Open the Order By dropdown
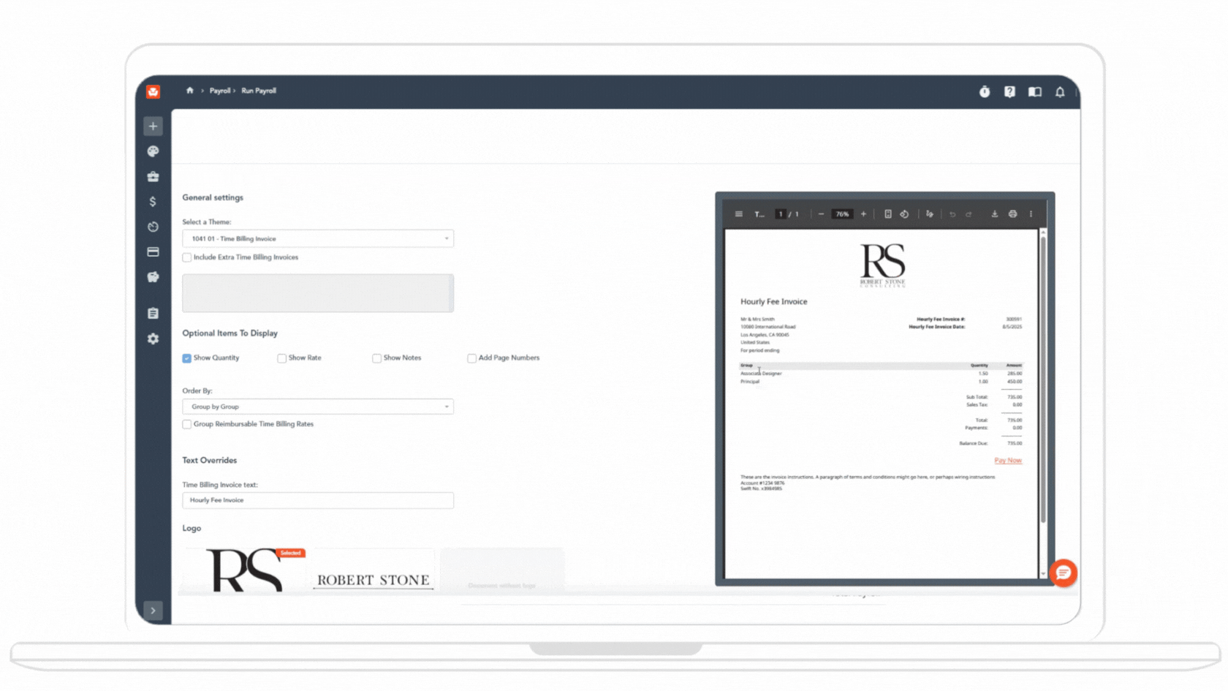The width and height of the screenshot is (1228, 691). coord(317,407)
